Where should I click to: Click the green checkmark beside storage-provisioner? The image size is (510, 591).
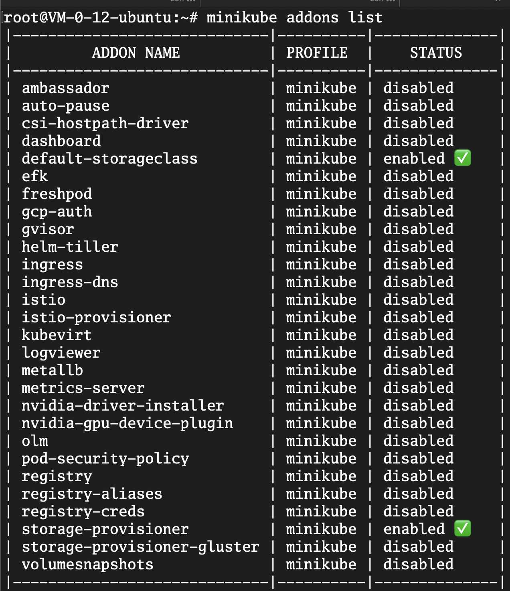463,529
